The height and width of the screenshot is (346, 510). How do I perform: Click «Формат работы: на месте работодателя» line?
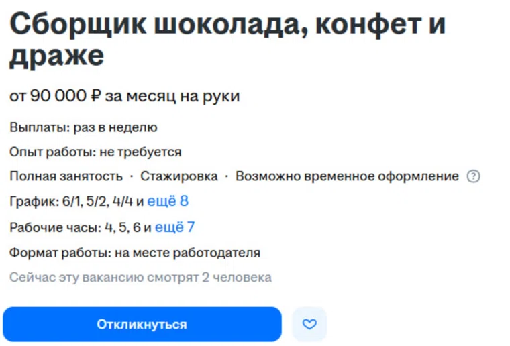[x=135, y=253]
